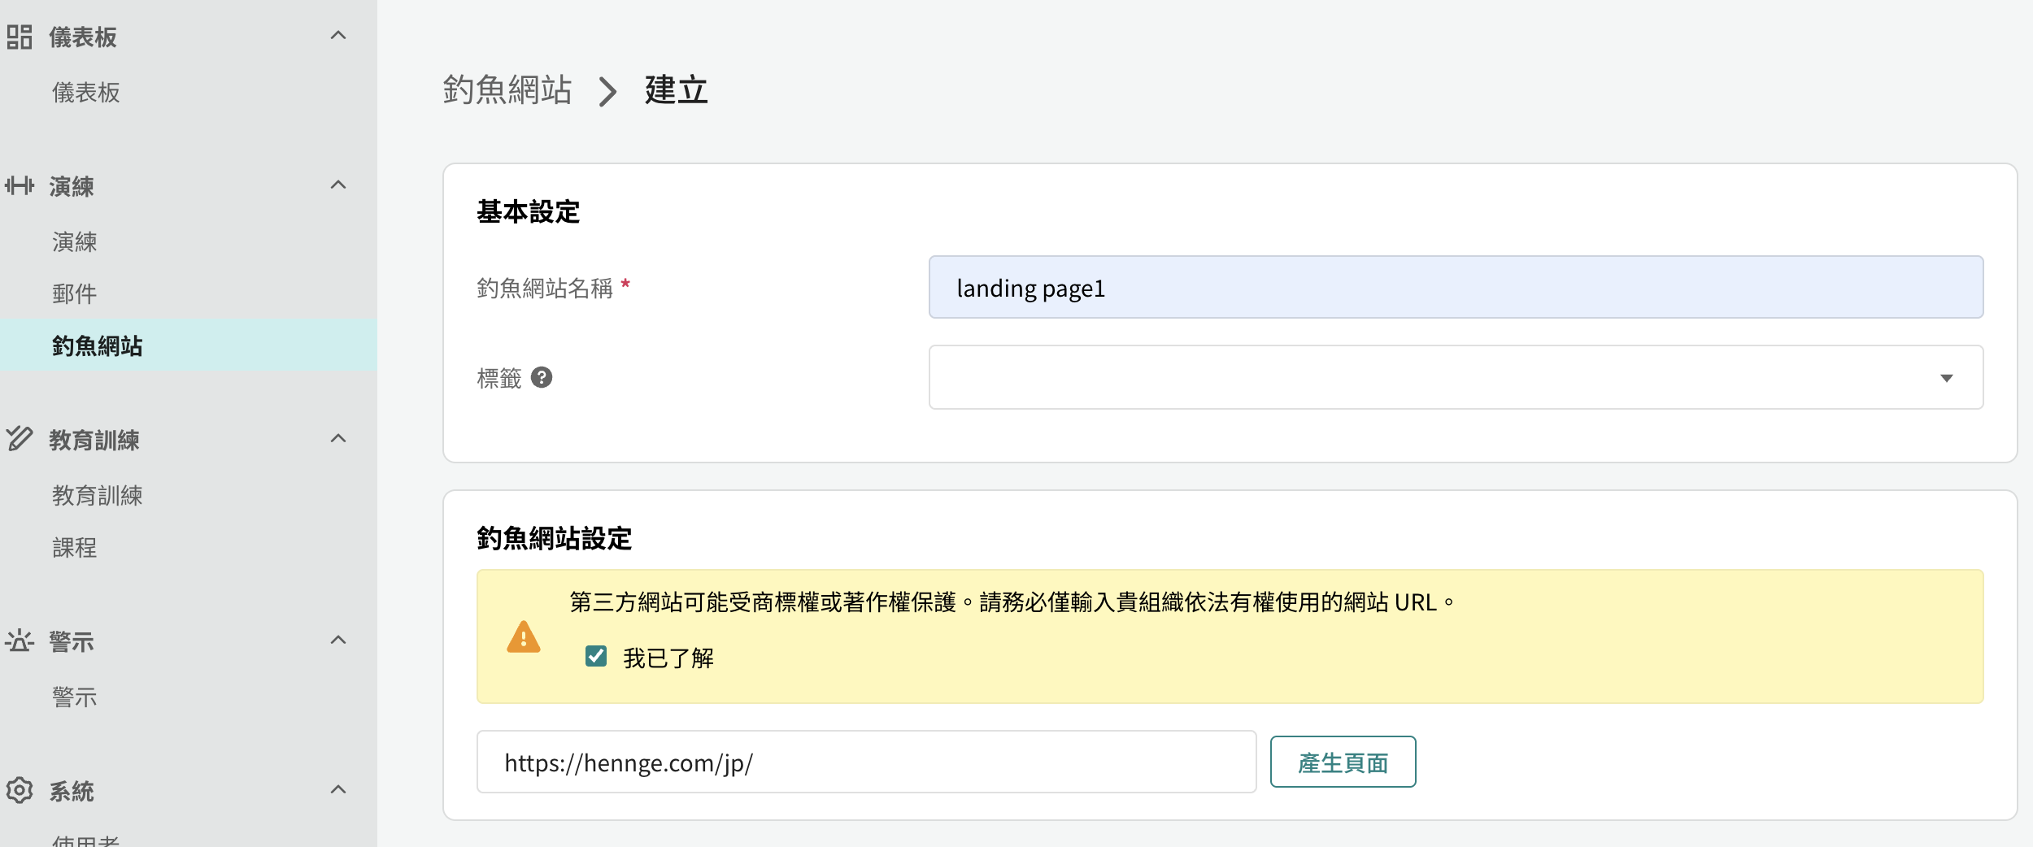Viewport: 2033px width, 847px height.
Task: Collapse the 警示 sidebar section
Action: [x=338, y=641]
